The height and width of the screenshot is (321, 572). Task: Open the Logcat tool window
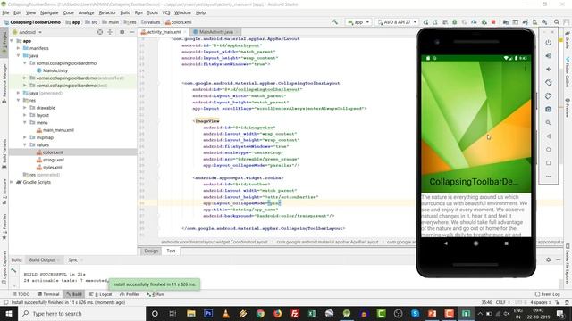coord(101,294)
